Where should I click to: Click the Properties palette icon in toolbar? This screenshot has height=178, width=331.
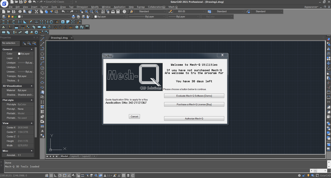[103, 11]
